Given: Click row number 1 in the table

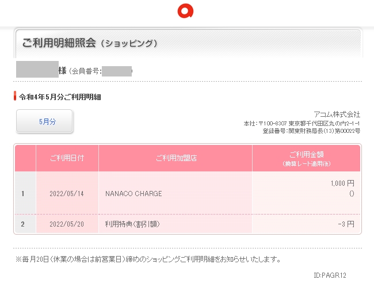Looking at the screenshot, I should click(x=23, y=193).
